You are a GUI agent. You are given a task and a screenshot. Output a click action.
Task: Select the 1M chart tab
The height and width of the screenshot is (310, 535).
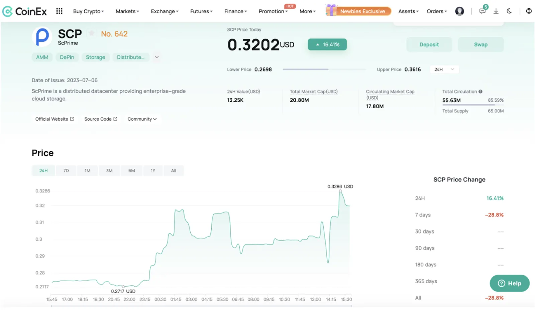coord(88,171)
